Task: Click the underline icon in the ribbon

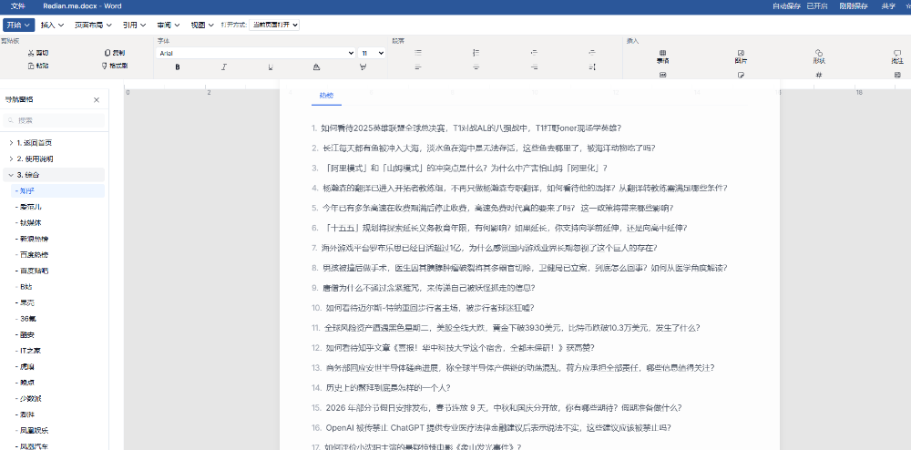Action: [x=270, y=66]
